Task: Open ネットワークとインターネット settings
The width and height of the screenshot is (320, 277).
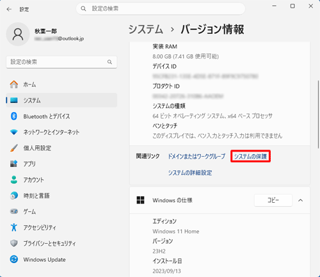Action: (x=61, y=132)
